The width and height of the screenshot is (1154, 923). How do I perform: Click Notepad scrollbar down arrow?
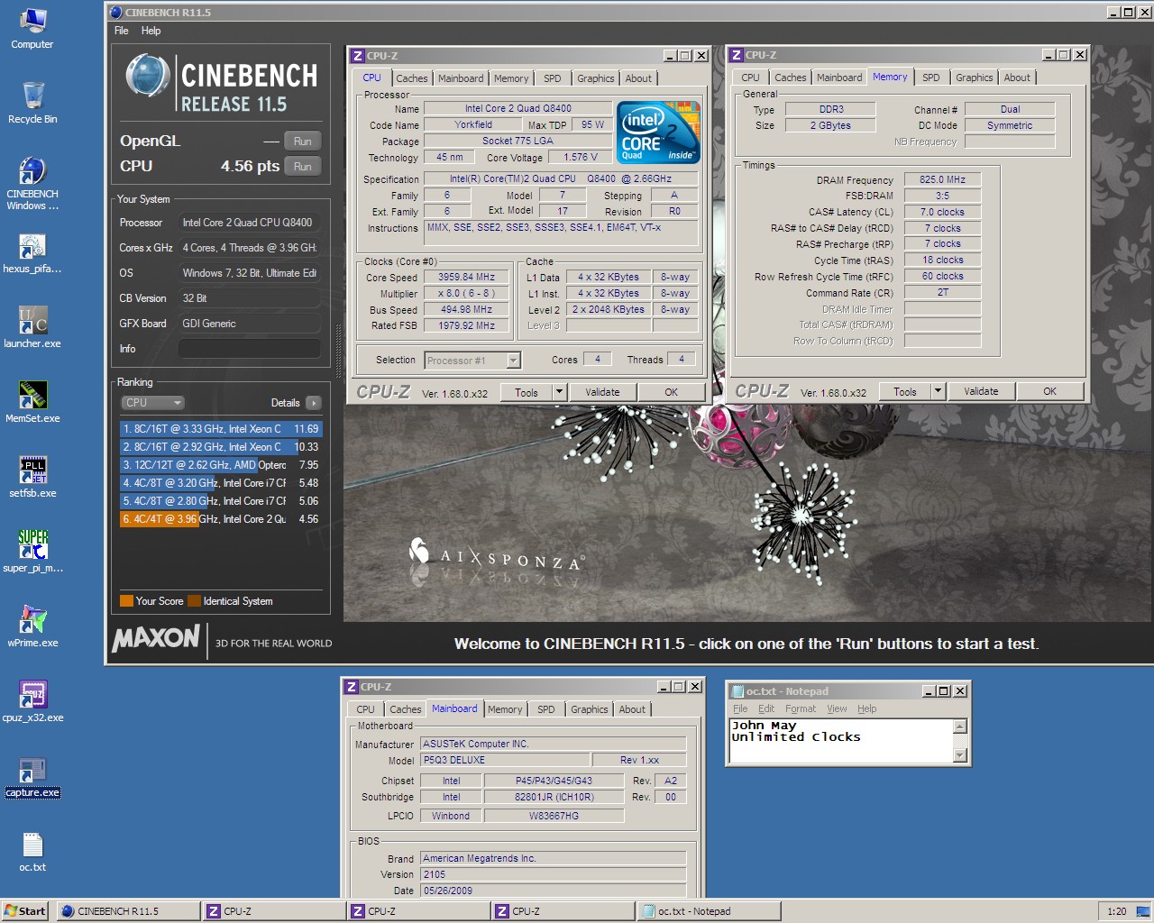pyautogui.click(x=960, y=755)
